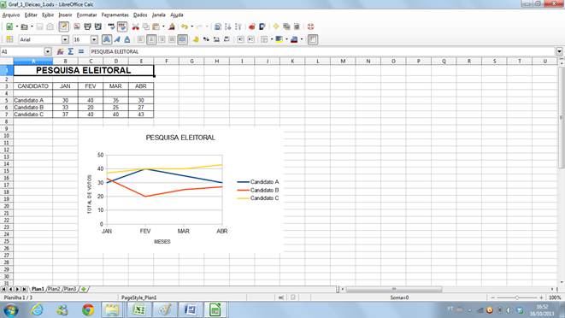The height and width of the screenshot is (318, 565).
Task: Expand the Arial font name dropdown
Action: click(65, 39)
